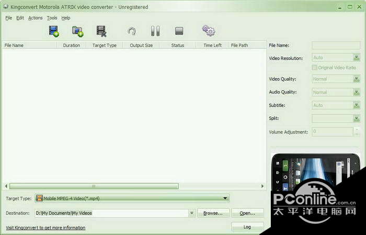Click the Stop conversion toolbar icon

179,31
